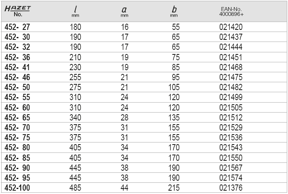Click the row for 452-30

144,37
